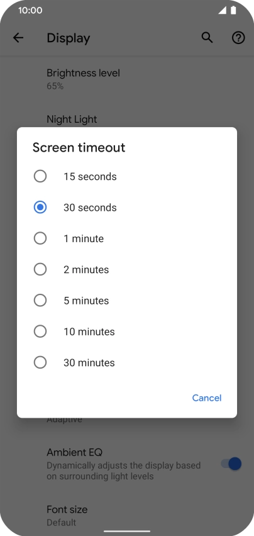Tap the home gesture bar
The width and height of the screenshot is (254, 536).
[x=127, y=531]
